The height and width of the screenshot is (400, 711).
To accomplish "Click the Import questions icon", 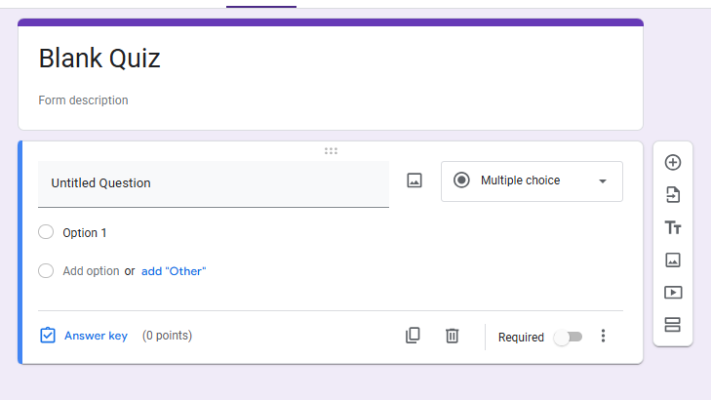I will 672,195.
